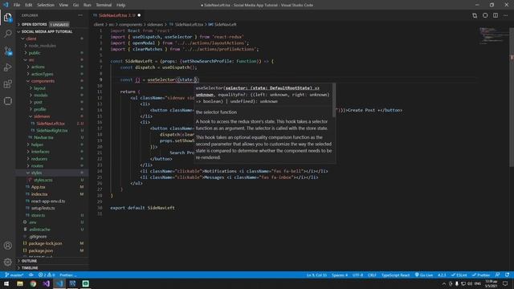Open the Search view in activity bar

tap(7, 34)
